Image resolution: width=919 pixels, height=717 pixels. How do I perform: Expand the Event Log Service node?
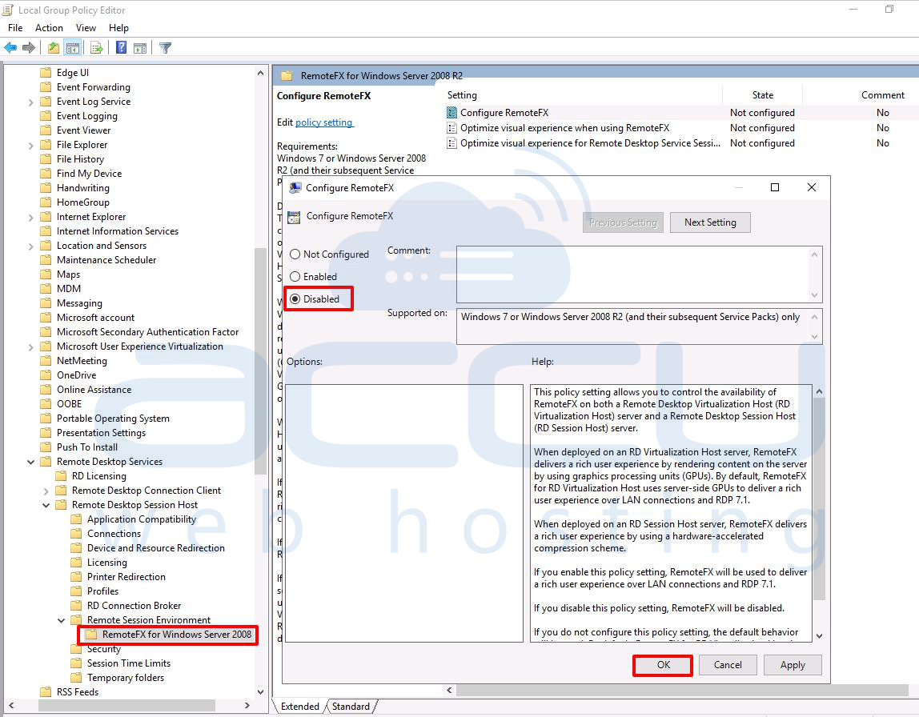point(31,102)
